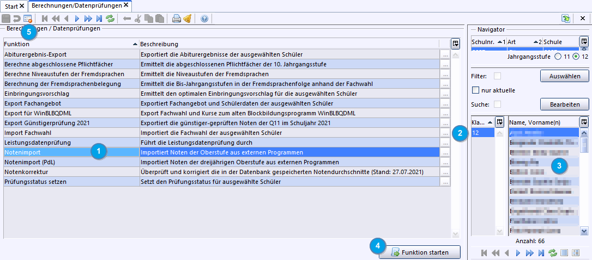Sort by the Funktion column header
Viewport: 592px width, 260px height.
[71, 44]
